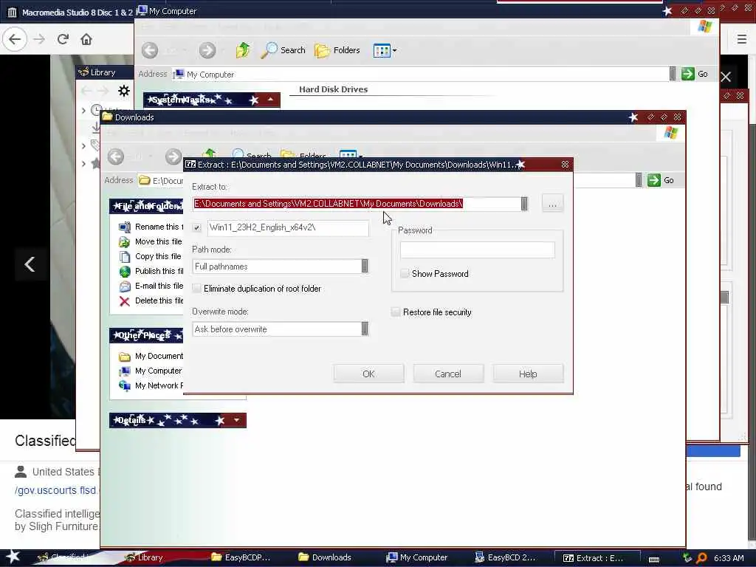Click the keyboard tray icon
The height and width of the screenshot is (567, 756).
pos(654,558)
